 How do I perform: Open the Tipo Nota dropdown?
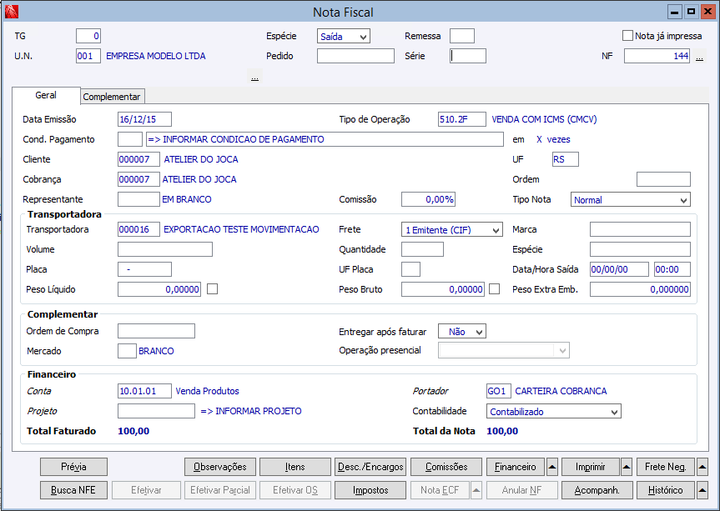pos(683,200)
